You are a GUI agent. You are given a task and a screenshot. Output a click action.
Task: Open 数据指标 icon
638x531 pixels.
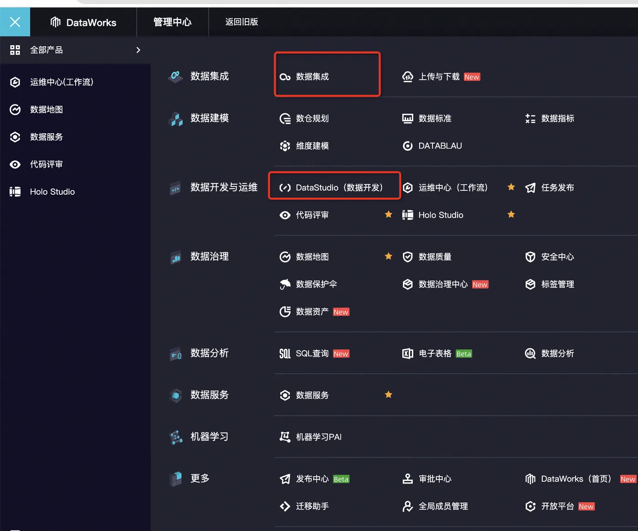pos(530,119)
